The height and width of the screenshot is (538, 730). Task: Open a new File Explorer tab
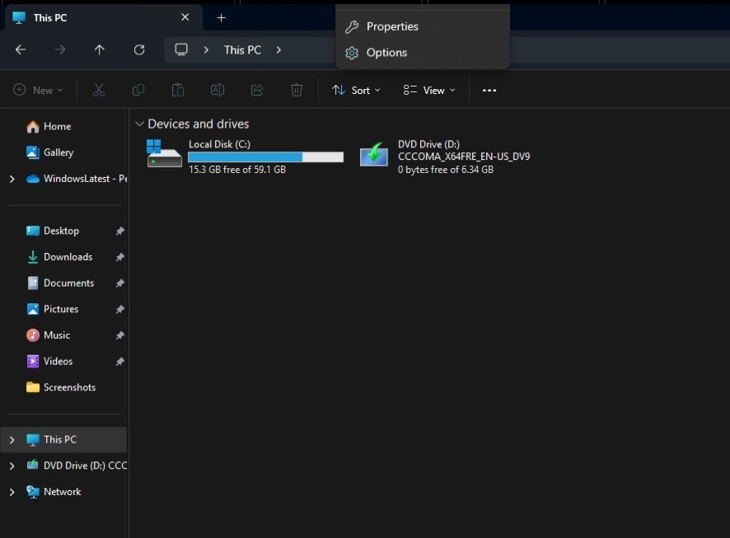tap(221, 17)
